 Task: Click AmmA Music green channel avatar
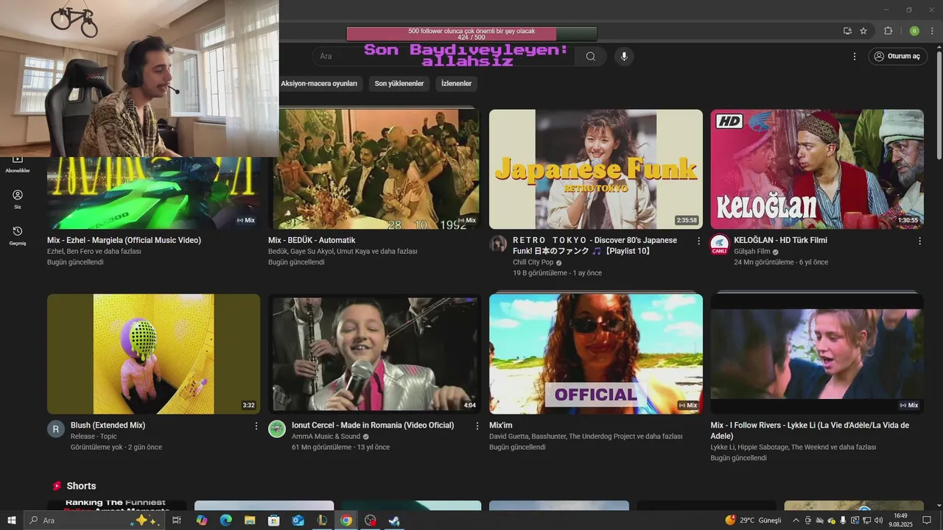(x=277, y=429)
